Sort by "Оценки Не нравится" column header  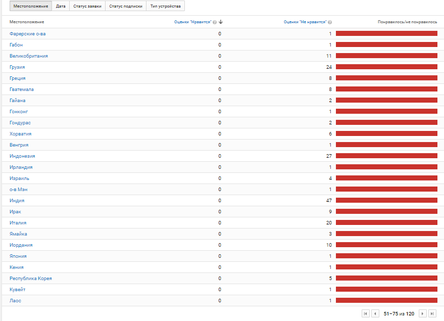tap(305, 22)
